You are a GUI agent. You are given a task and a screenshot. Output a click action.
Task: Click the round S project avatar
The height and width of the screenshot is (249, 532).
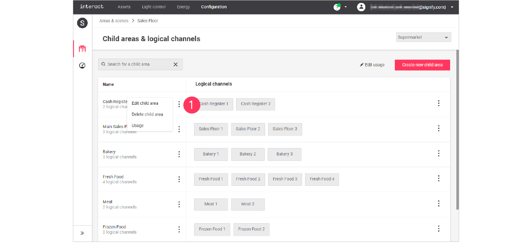(x=82, y=23)
